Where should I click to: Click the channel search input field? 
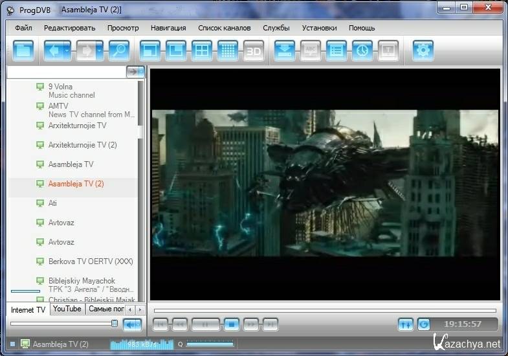(65, 72)
